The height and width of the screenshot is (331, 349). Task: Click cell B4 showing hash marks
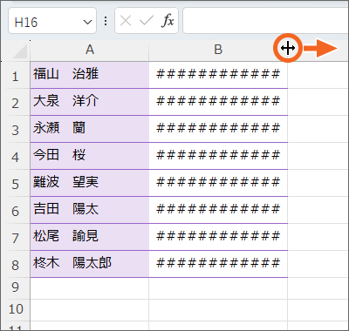click(218, 156)
